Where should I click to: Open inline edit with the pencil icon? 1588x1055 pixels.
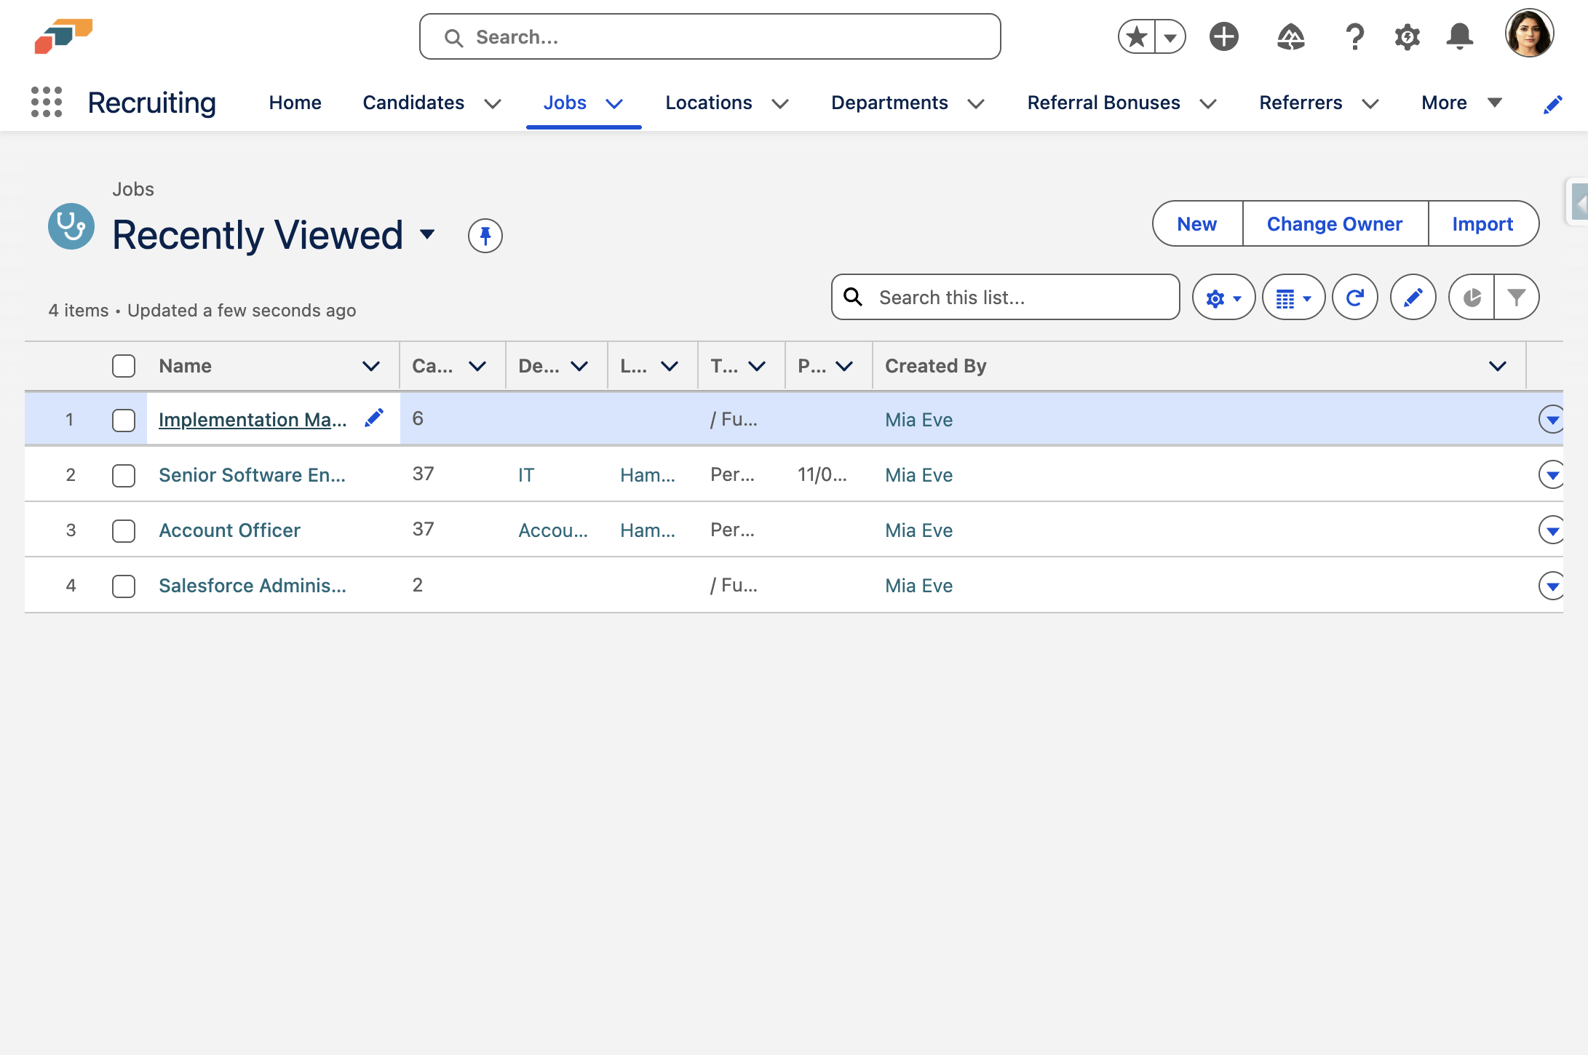tap(1413, 297)
